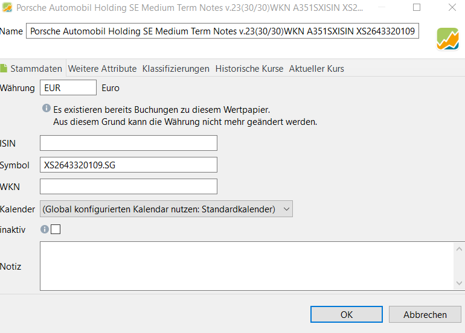
Task: Click the info icon beside the currency notice
Action: [x=46, y=108]
